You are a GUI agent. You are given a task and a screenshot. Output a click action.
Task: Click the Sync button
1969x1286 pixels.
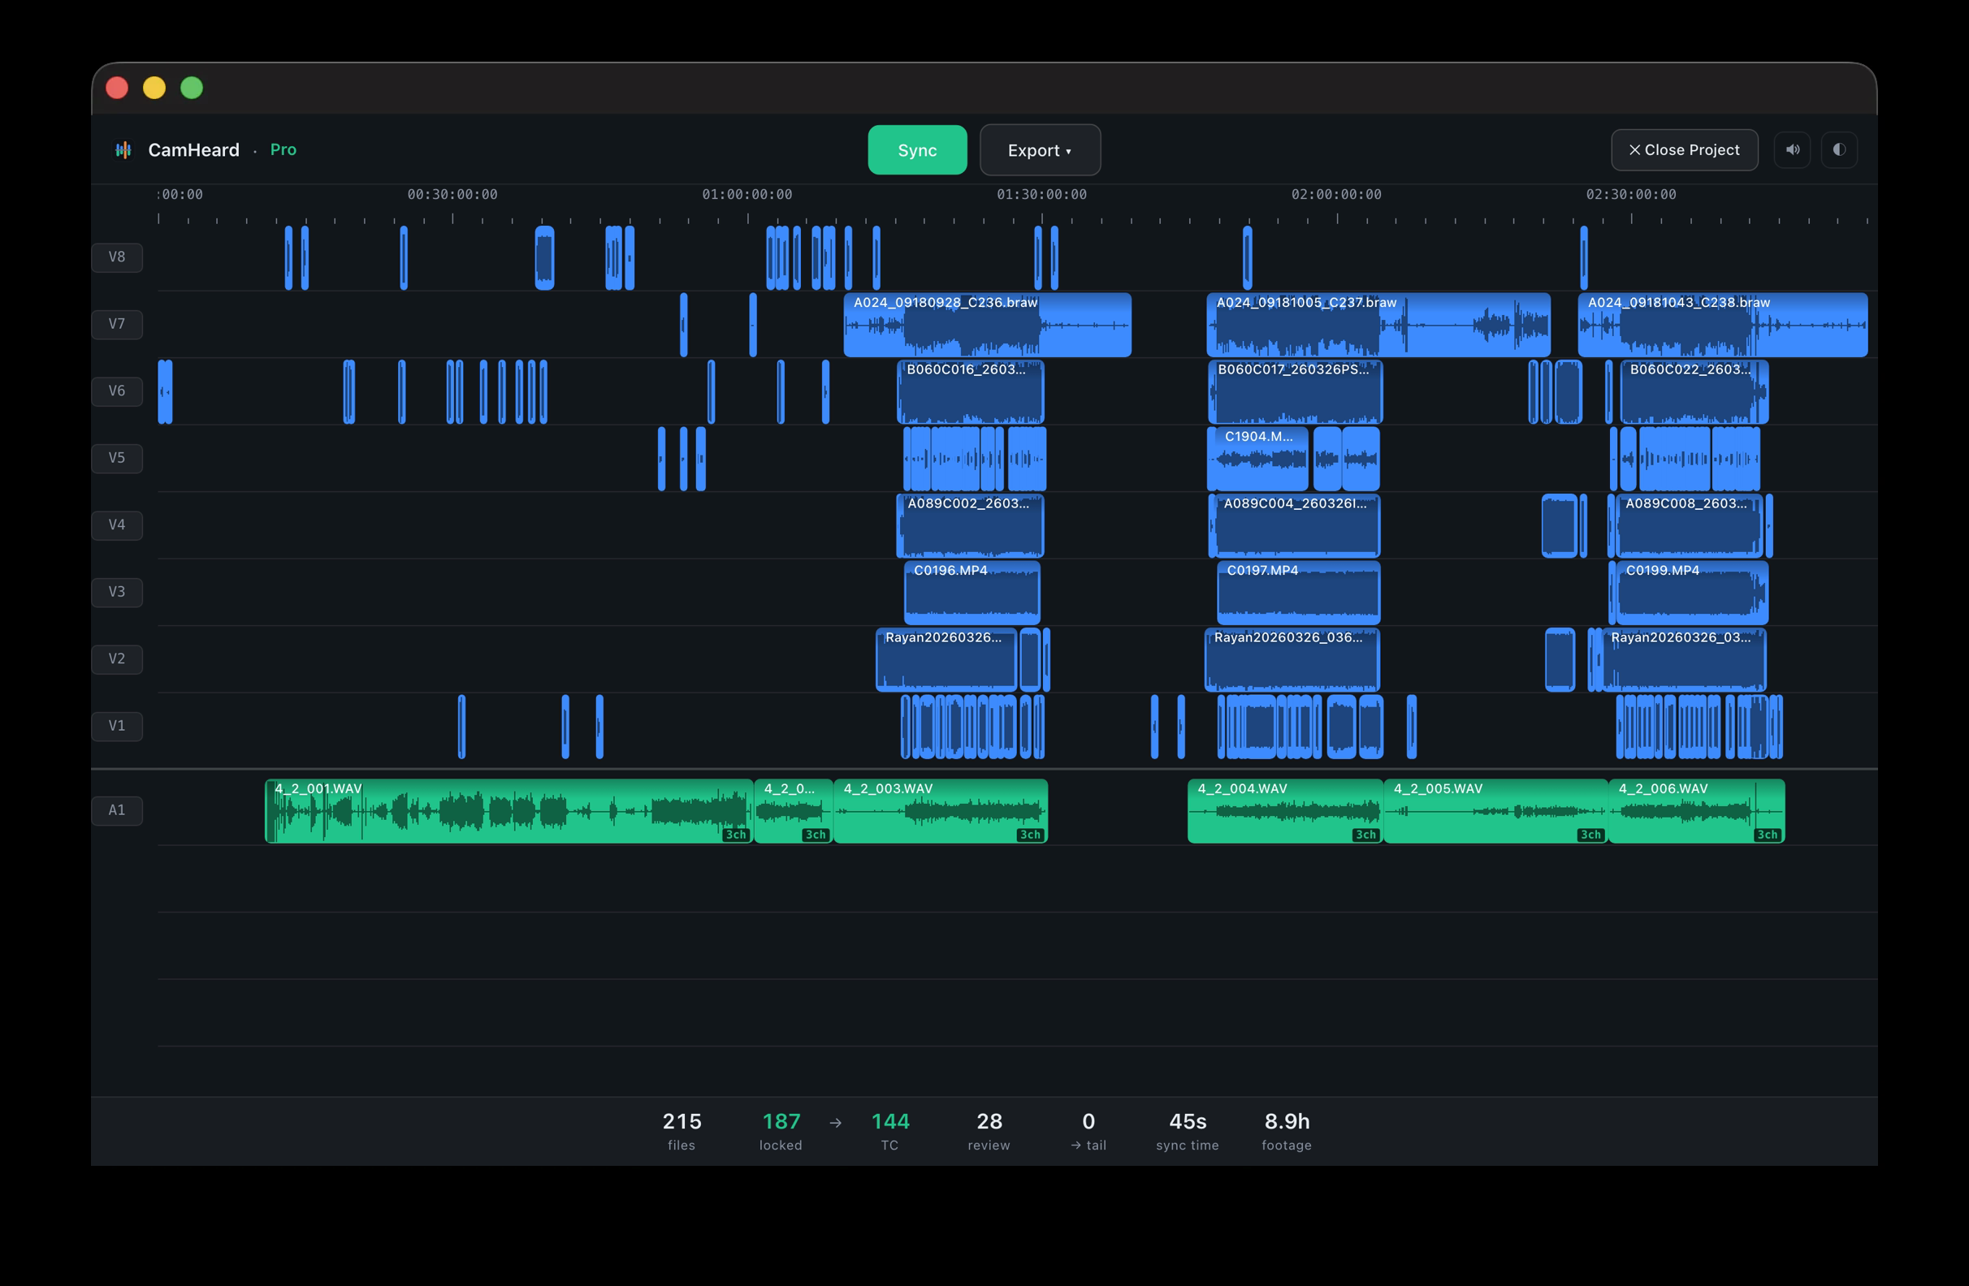(x=916, y=149)
